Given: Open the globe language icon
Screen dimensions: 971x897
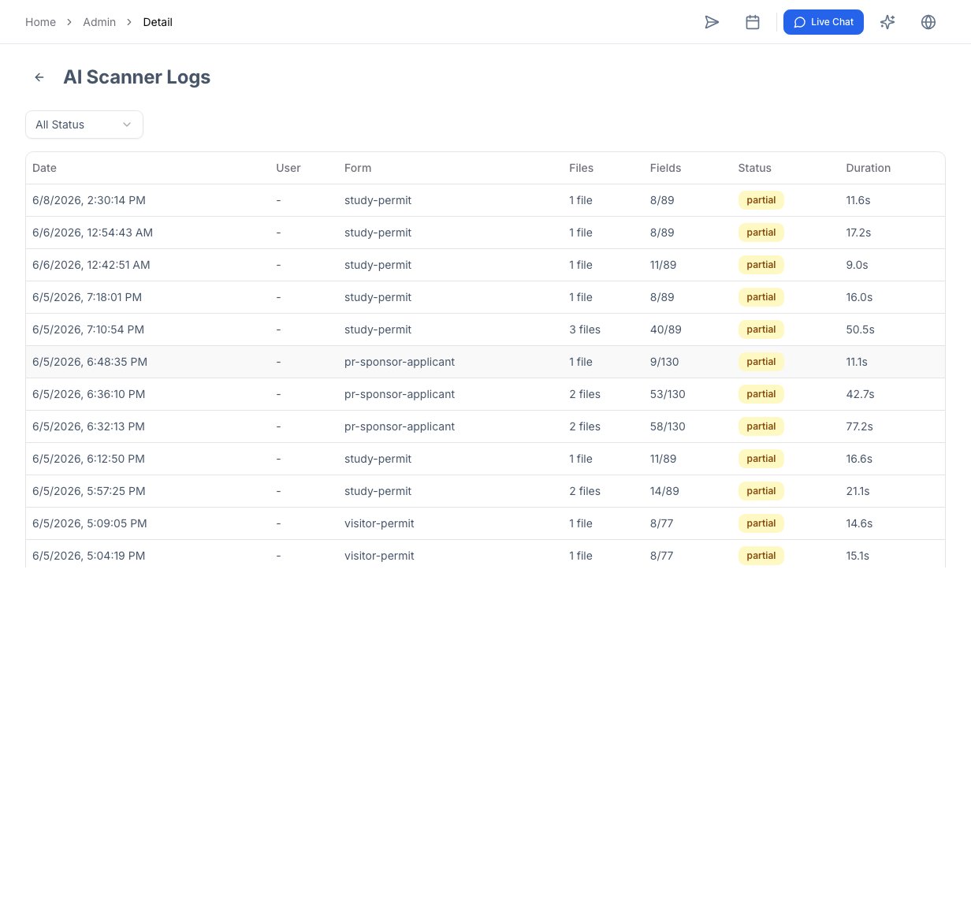Looking at the screenshot, I should (x=928, y=22).
